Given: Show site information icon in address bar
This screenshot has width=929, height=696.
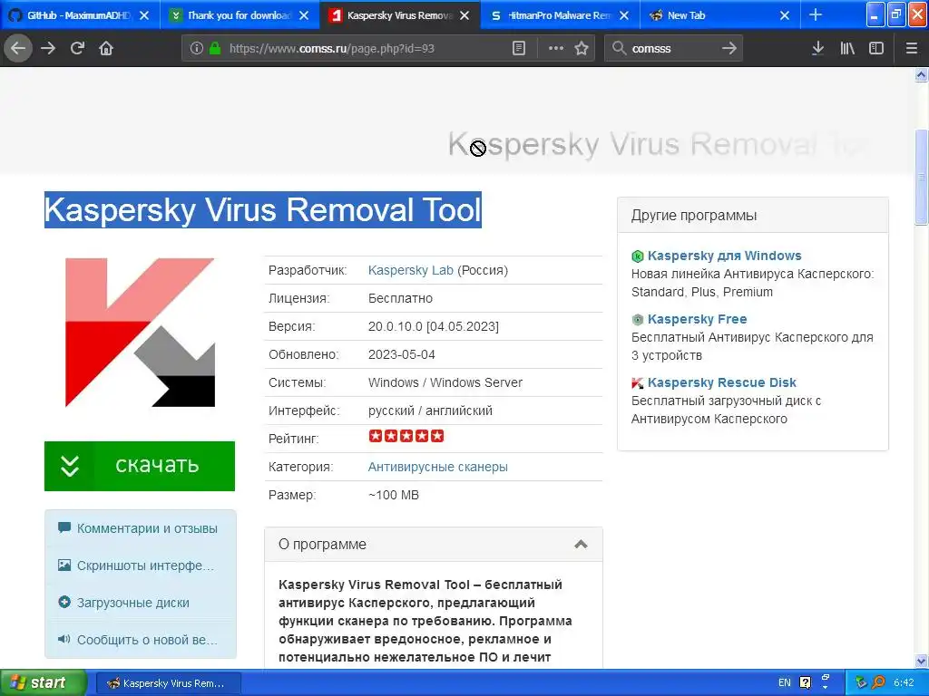Looking at the screenshot, I should (x=197, y=48).
